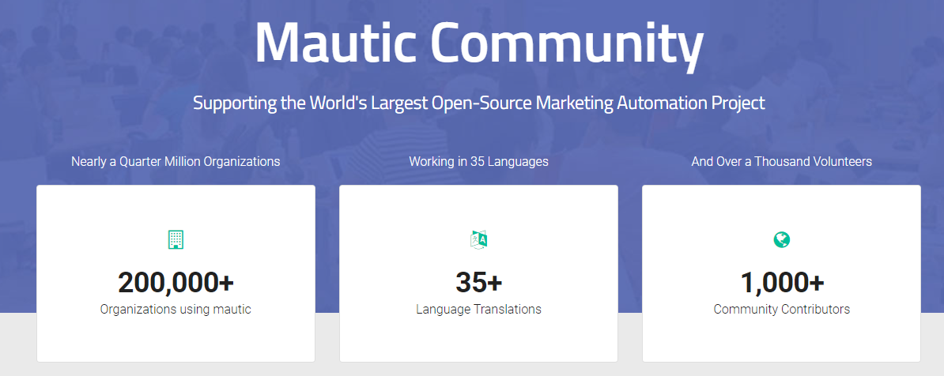The image size is (944, 376).
Task: Click 'Organizations using mautic' label
Action: tap(176, 309)
